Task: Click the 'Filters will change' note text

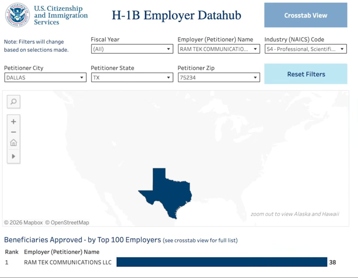Action: click(x=36, y=46)
